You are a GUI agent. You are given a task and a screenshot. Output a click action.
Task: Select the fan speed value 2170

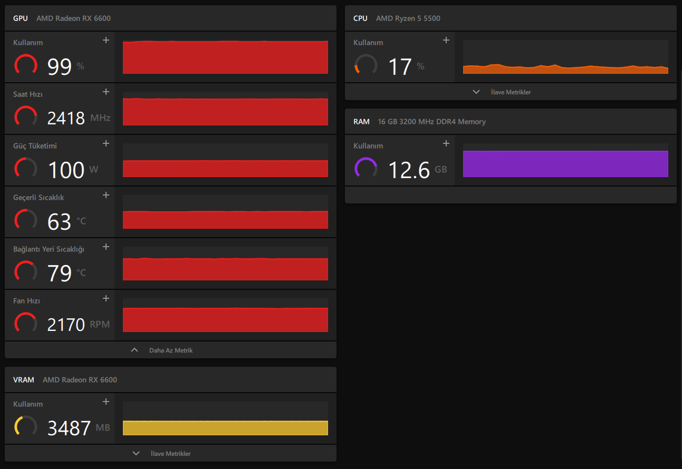pyautogui.click(x=66, y=325)
